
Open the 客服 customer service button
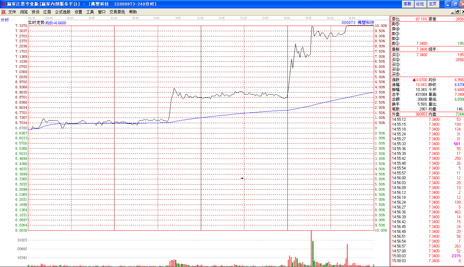tap(407, 4)
